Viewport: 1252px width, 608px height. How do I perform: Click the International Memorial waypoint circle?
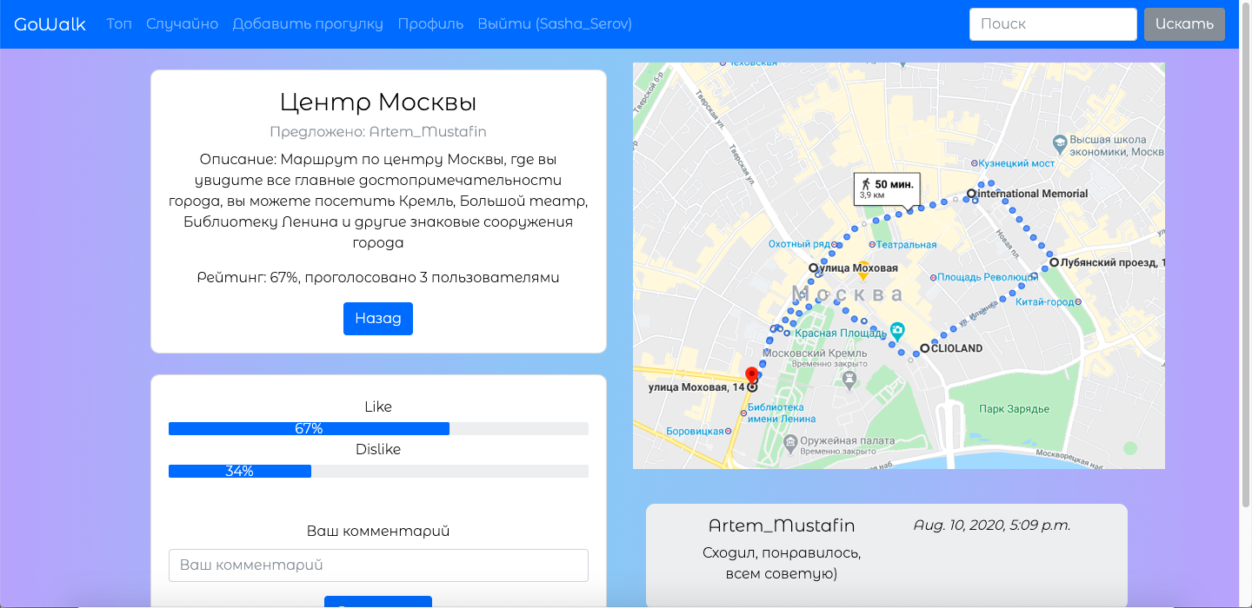click(x=971, y=194)
